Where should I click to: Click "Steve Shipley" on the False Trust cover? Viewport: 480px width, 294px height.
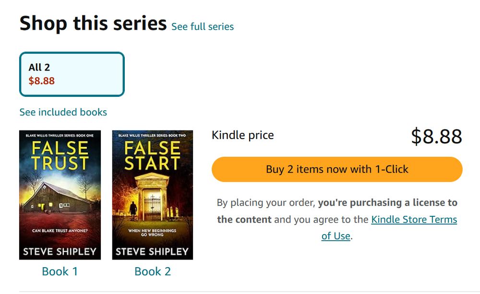(60, 252)
